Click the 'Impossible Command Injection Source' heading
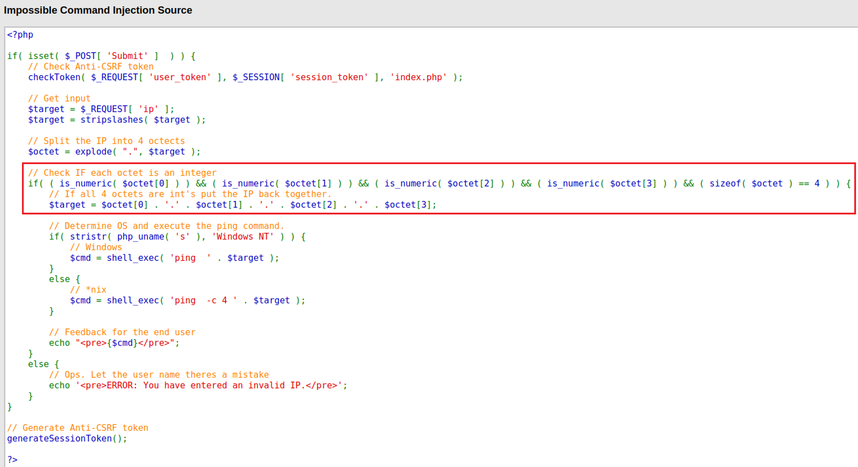 tap(98, 10)
